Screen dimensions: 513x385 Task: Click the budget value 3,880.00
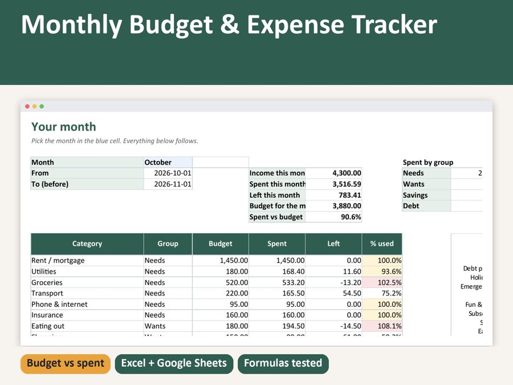(333, 206)
